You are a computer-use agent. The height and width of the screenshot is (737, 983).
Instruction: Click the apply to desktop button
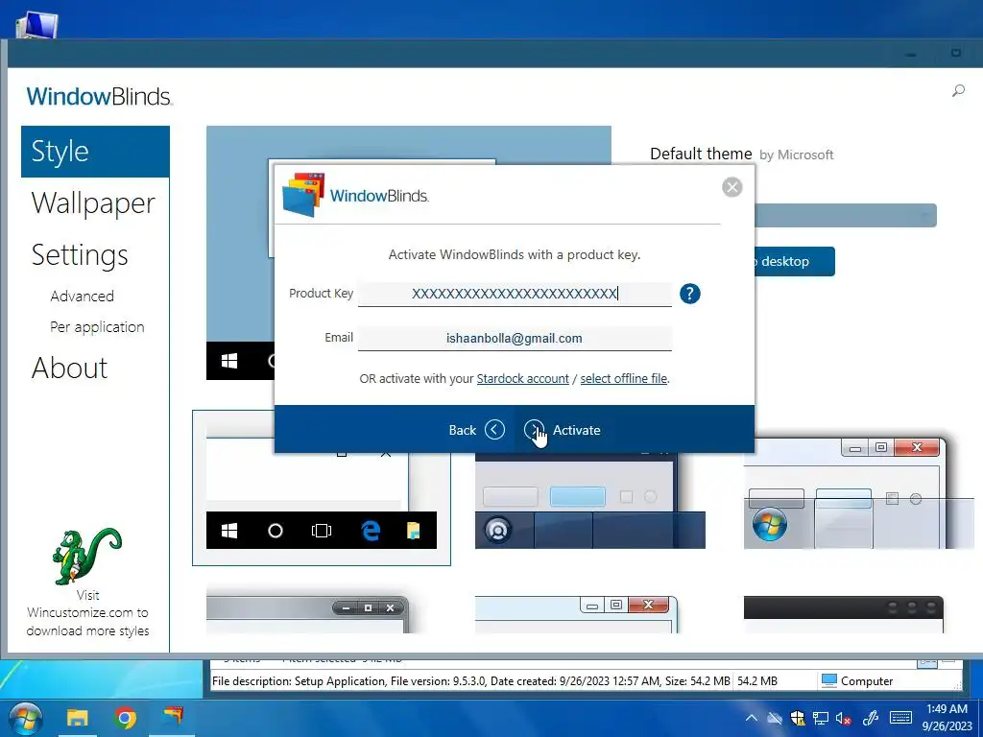[794, 261]
